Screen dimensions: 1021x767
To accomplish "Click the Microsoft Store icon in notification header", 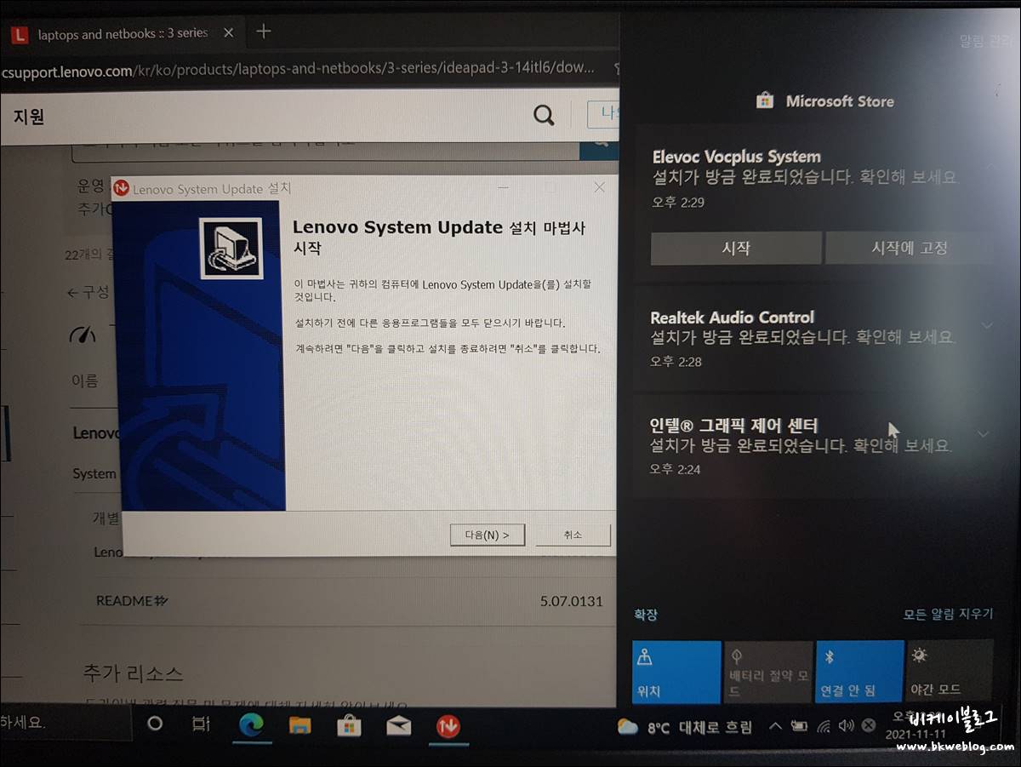I will pos(765,101).
